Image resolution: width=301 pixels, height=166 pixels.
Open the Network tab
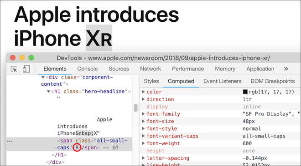(150, 68)
